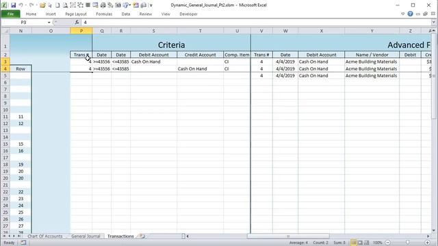438x246 pixels.
Task: Click the Excel application icon in title bar
Action: pyautogui.click(x=4, y=5)
